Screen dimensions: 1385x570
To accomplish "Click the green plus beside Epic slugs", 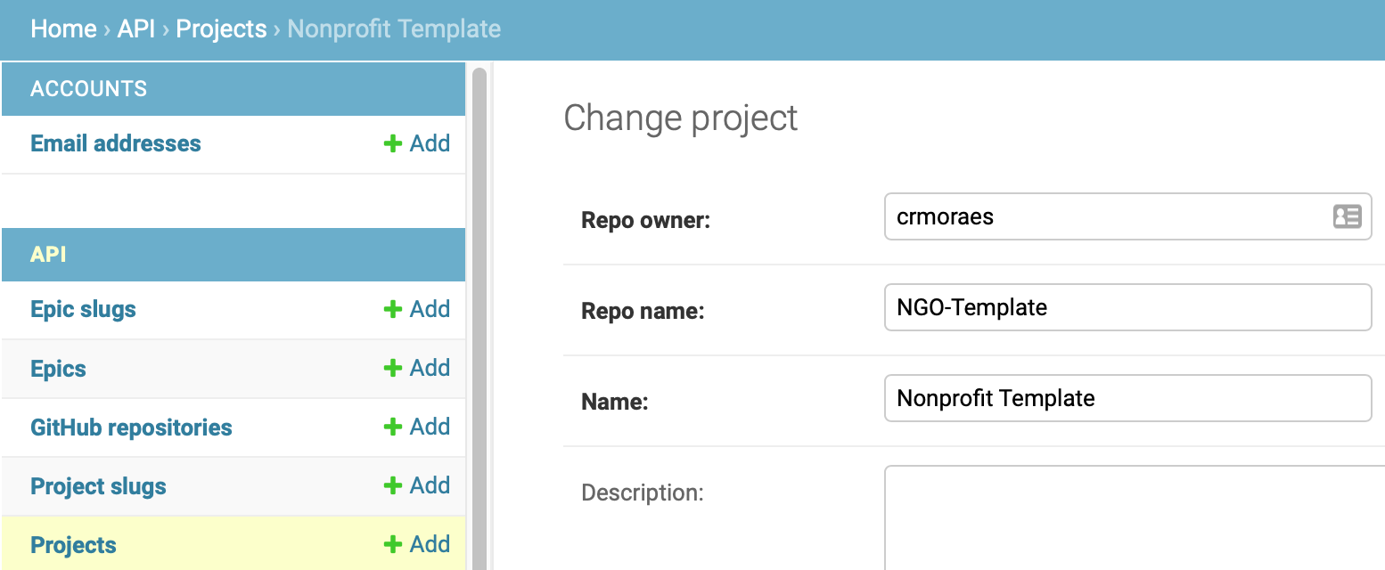I will [393, 309].
